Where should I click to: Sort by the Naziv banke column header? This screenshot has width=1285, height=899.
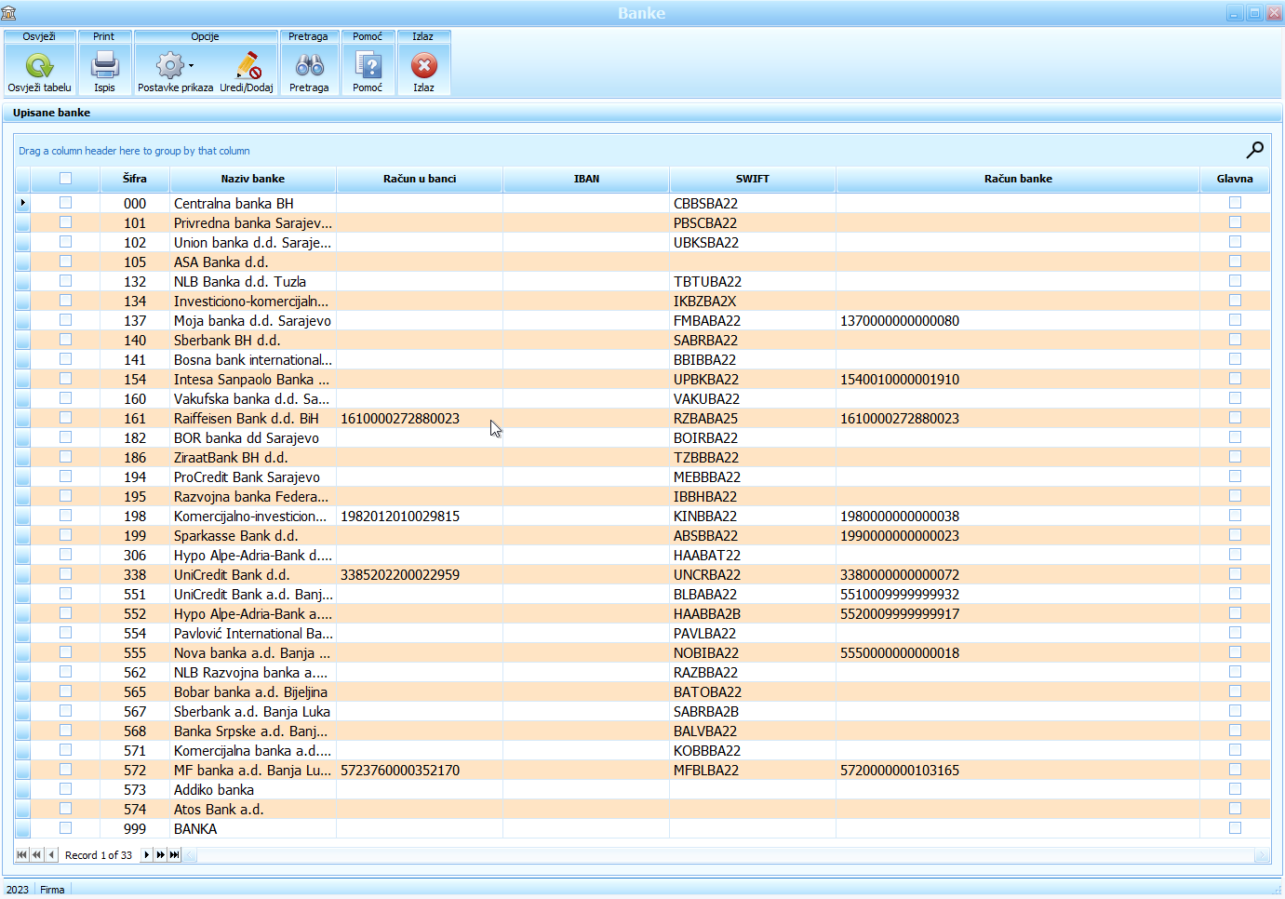point(252,179)
